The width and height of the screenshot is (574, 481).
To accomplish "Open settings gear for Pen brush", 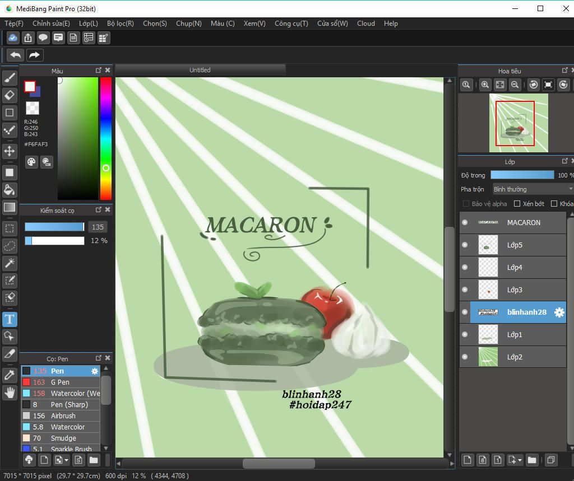I will (94, 371).
